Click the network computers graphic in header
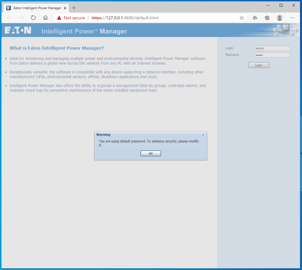 (x=285, y=30)
